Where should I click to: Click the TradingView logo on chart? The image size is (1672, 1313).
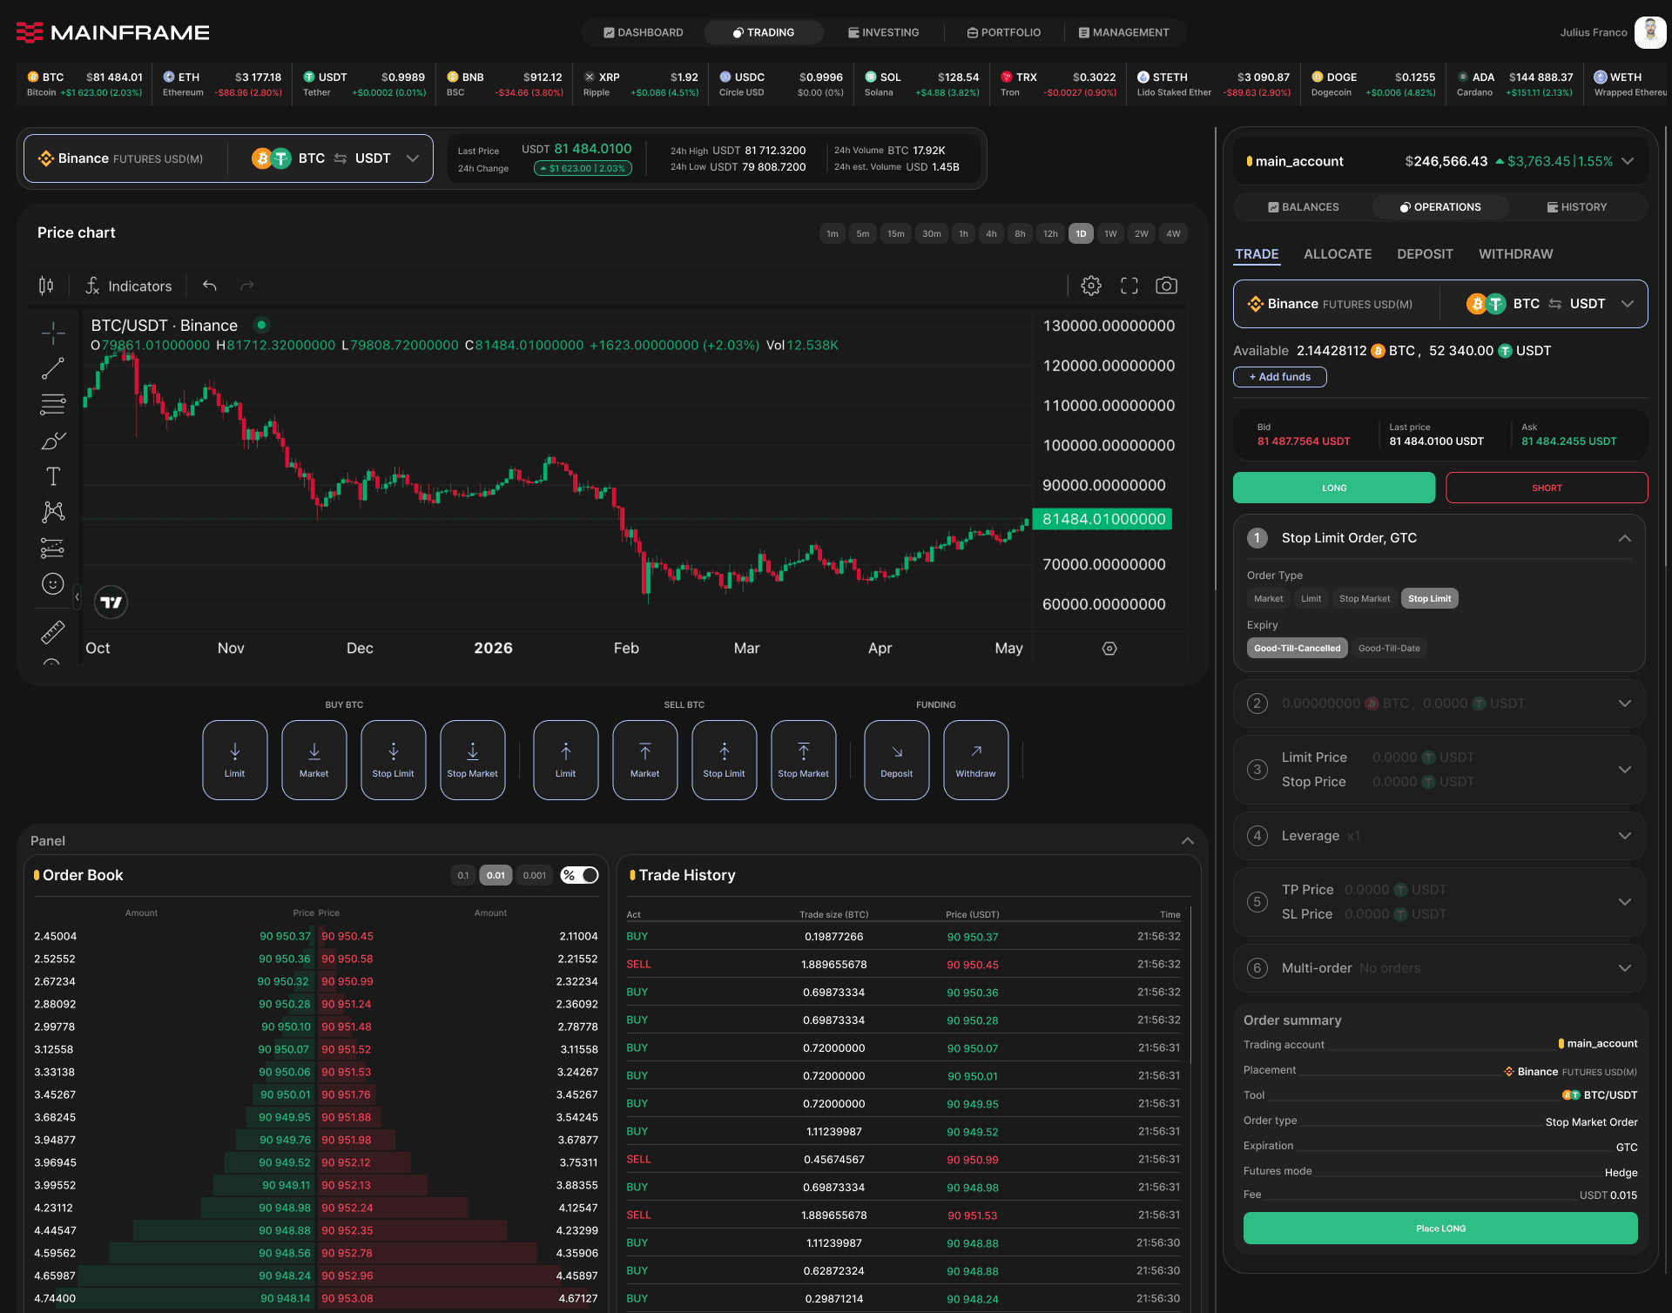[111, 602]
